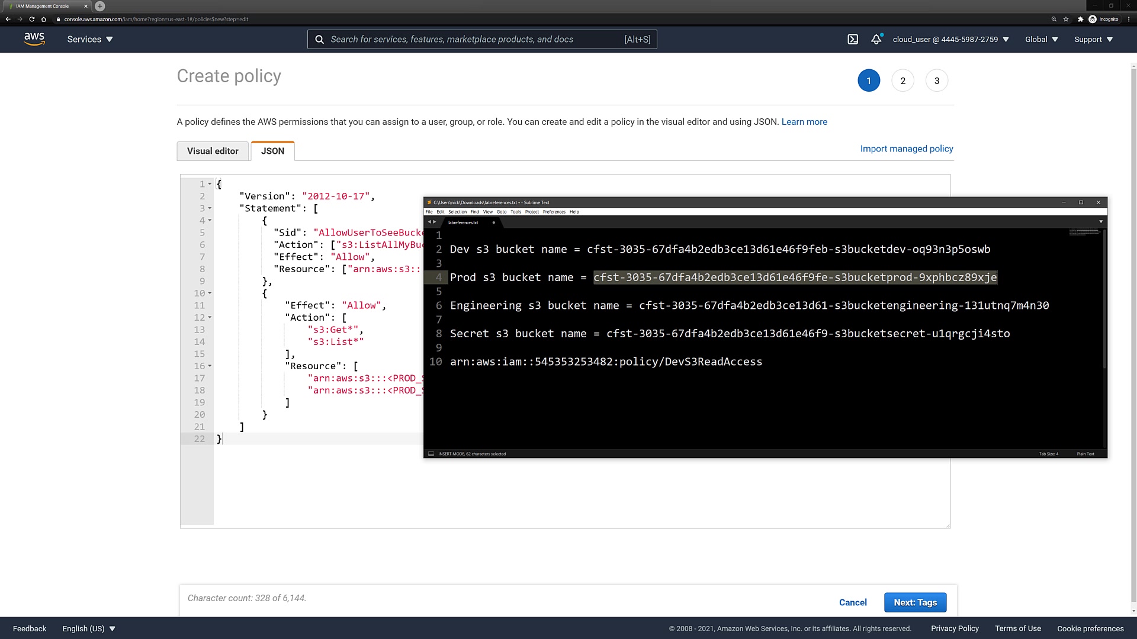The image size is (1137, 639).
Task: Open Chrome's three-dot menu
Action: pos(1129,19)
